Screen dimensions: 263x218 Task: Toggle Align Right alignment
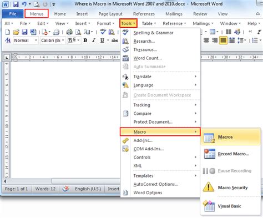coord(215,40)
